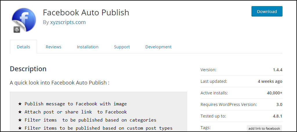Click the 'Version:' label
297x132 pixels.
(208, 70)
